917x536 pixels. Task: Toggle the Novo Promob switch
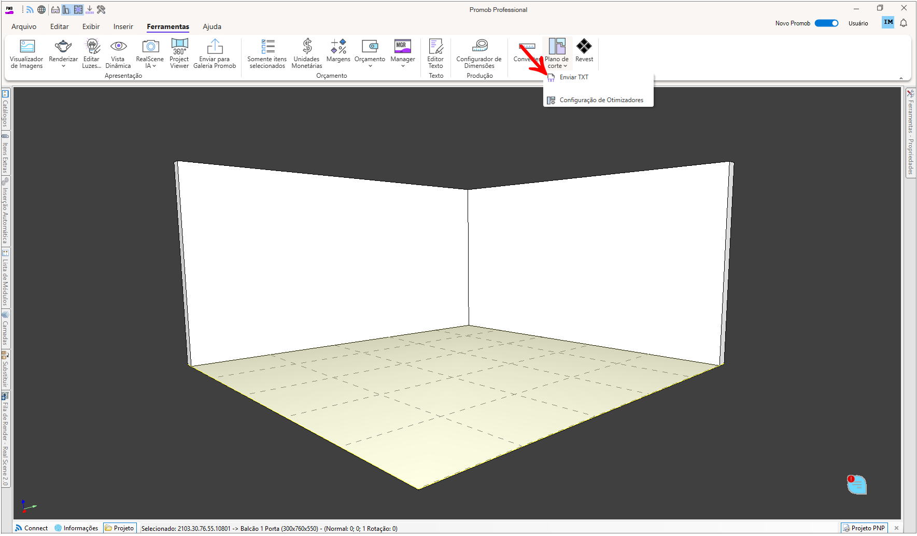coord(826,23)
